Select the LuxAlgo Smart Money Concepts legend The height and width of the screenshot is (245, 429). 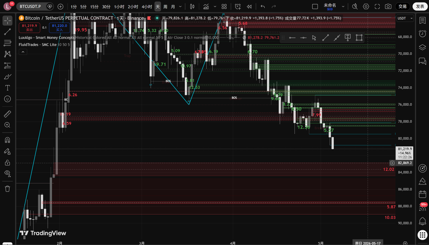(x=46, y=37)
